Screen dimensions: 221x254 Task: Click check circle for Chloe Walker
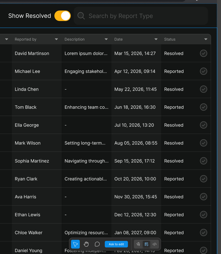coord(204,233)
